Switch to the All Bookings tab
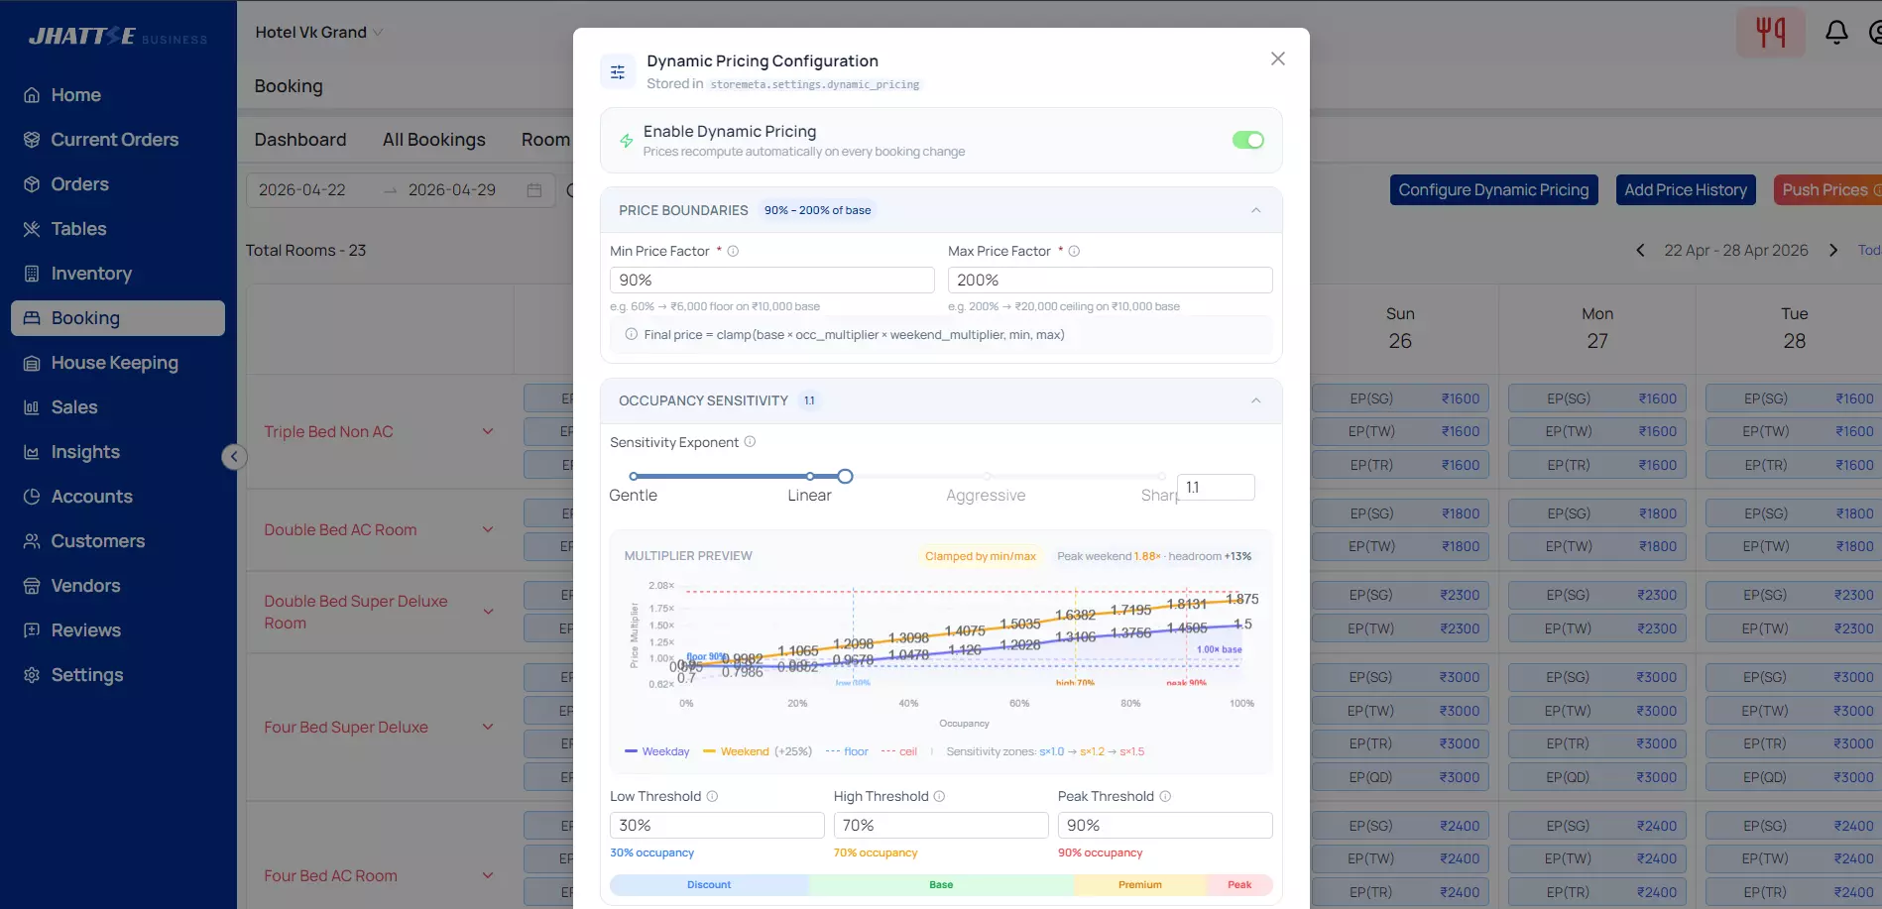 tap(434, 139)
